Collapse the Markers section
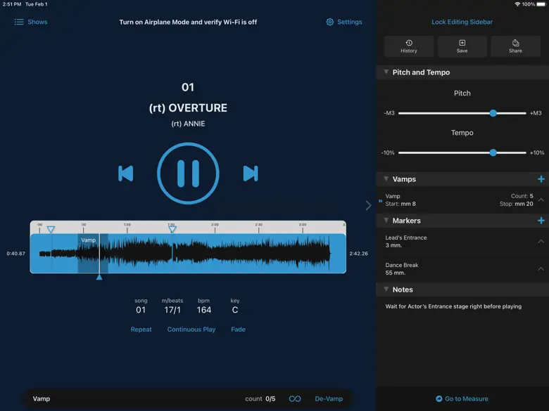 [386, 221]
